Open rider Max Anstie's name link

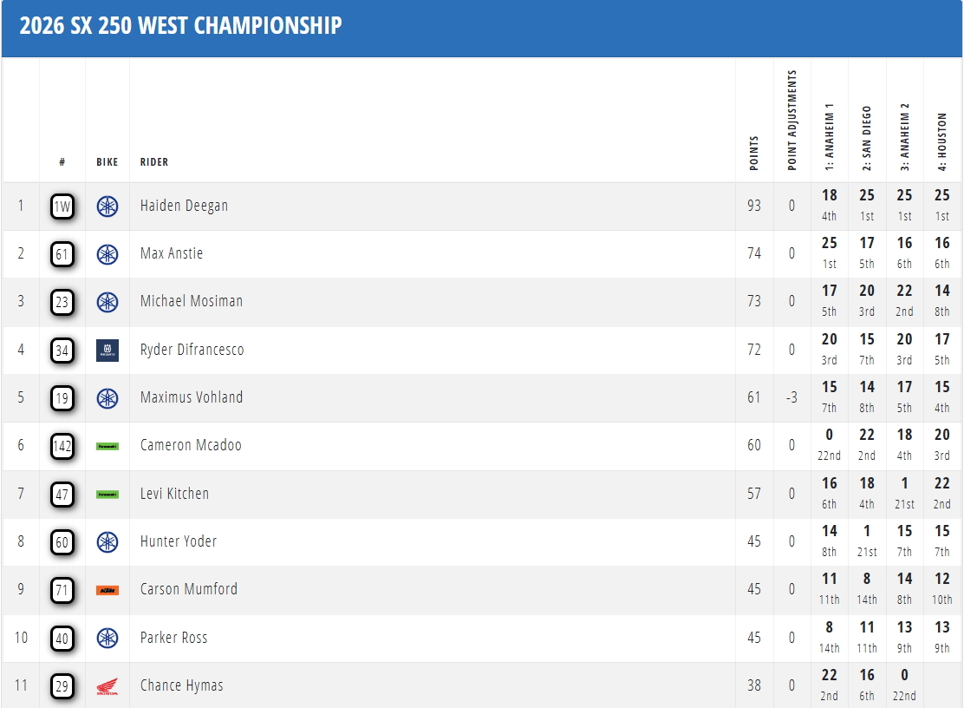click(x=172, y=253)
